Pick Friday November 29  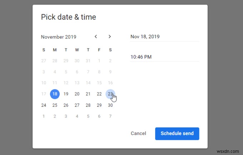pos(99,105)
